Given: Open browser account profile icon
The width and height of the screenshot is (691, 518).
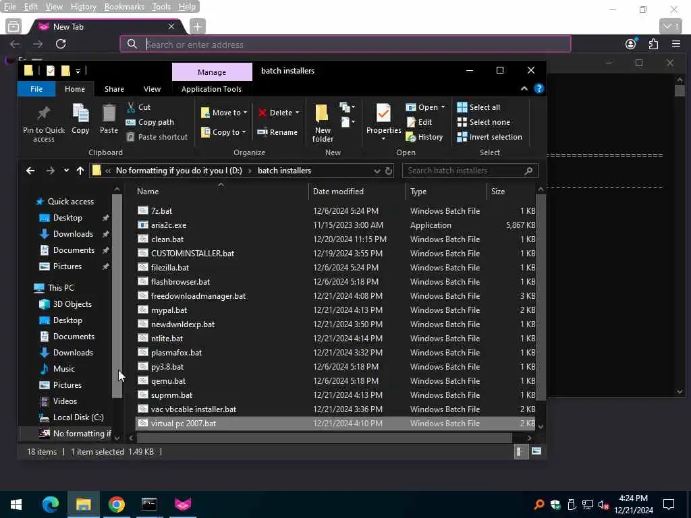Looking at the screenshot, I should pyautogui.click(x=631, y=44).
